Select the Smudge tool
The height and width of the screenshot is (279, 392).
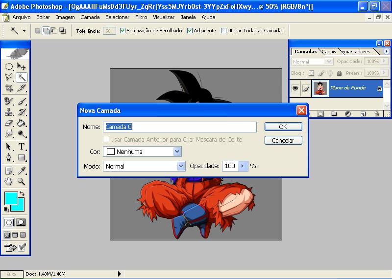[9, 133]
